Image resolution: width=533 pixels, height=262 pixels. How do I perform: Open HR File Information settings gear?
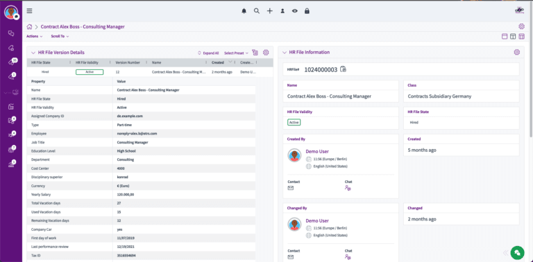pyautogui.click(x=516, y=52)
